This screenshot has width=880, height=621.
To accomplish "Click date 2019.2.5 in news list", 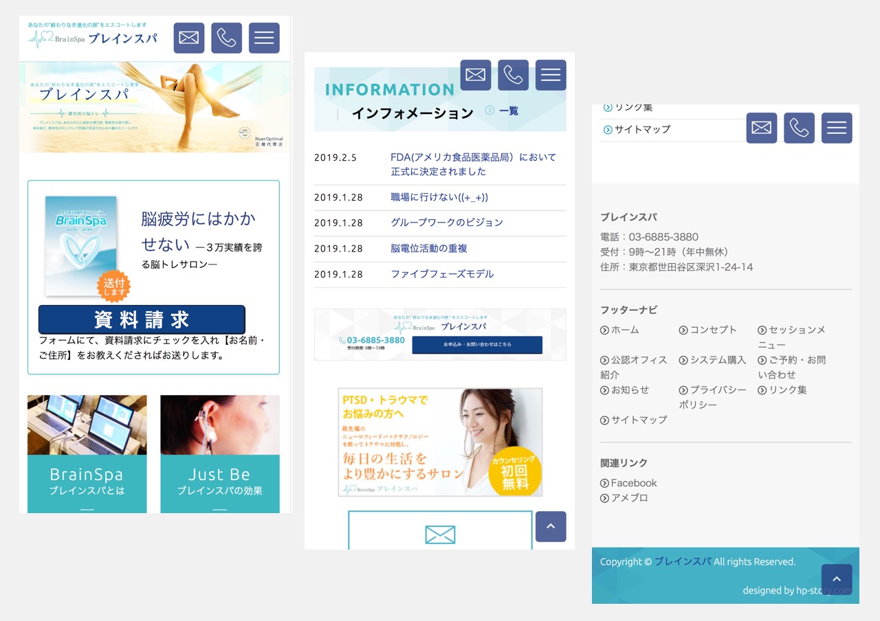I will (x=335, y=157).
